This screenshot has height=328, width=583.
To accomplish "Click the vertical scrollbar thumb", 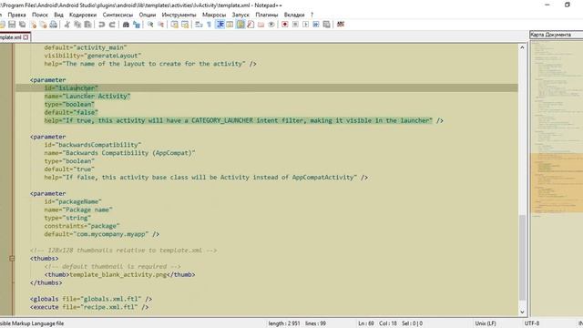I will 522,257.
